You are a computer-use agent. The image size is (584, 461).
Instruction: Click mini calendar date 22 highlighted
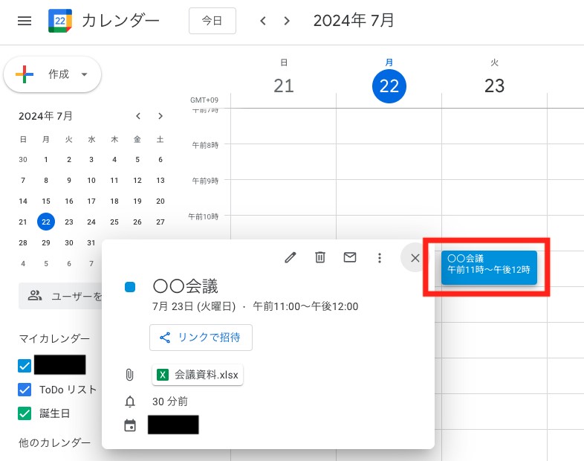point(46,222)
